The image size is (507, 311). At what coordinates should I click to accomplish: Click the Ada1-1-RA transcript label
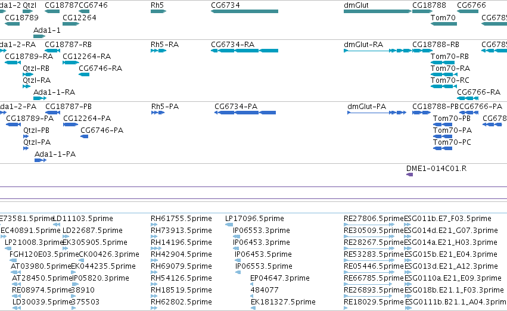click(x=54, y=92)
